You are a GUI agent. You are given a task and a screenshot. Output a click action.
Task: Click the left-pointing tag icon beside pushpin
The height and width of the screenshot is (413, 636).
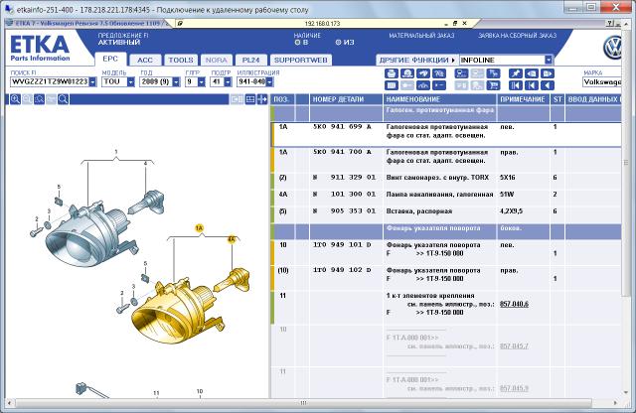pos(532,73)
